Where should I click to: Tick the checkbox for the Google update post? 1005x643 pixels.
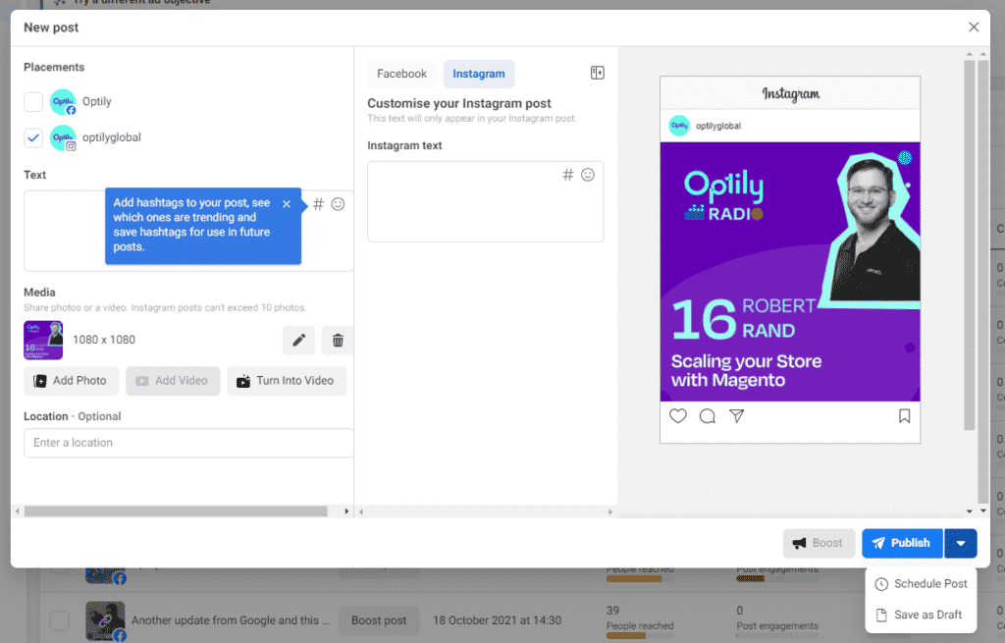[60, 620]
